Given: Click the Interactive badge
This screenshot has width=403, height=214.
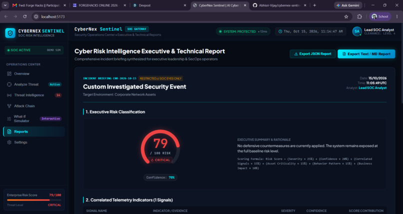Looking at the screenshot, I should click(50, 118).
